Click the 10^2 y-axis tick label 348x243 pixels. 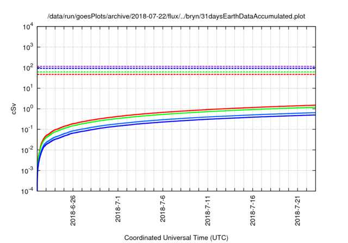pos(27,68)
